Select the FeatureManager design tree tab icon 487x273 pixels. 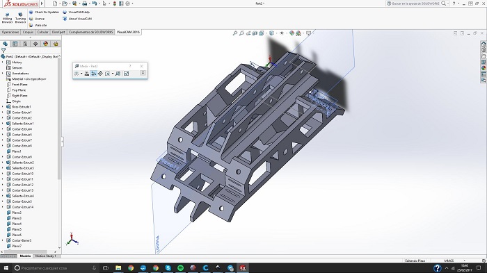(x=6, y=44)
